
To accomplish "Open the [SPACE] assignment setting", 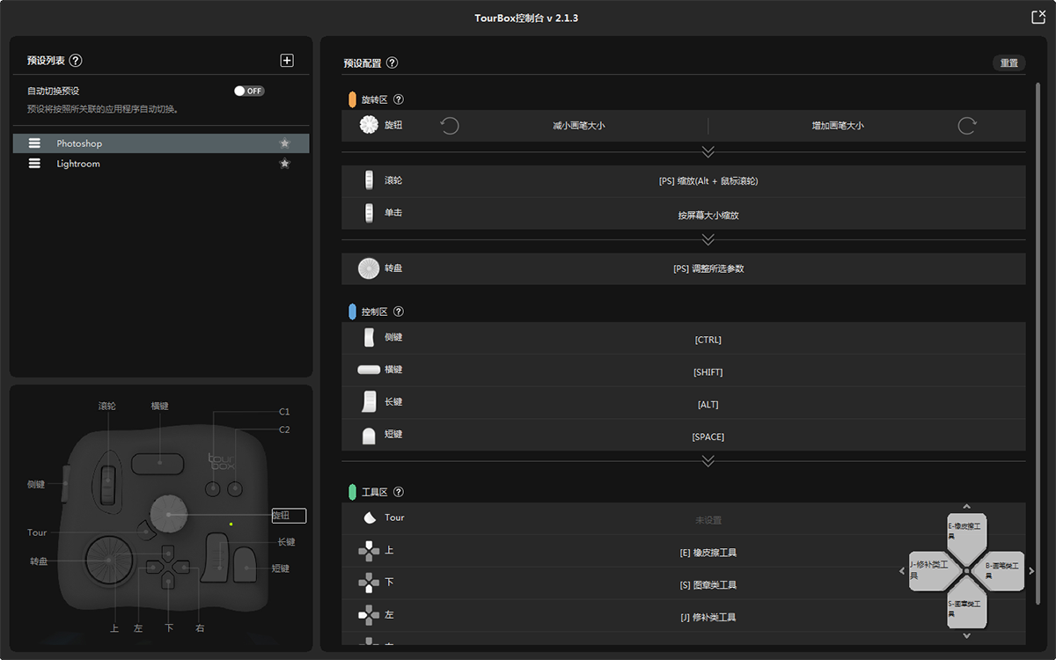I will (x=708, y=437).
